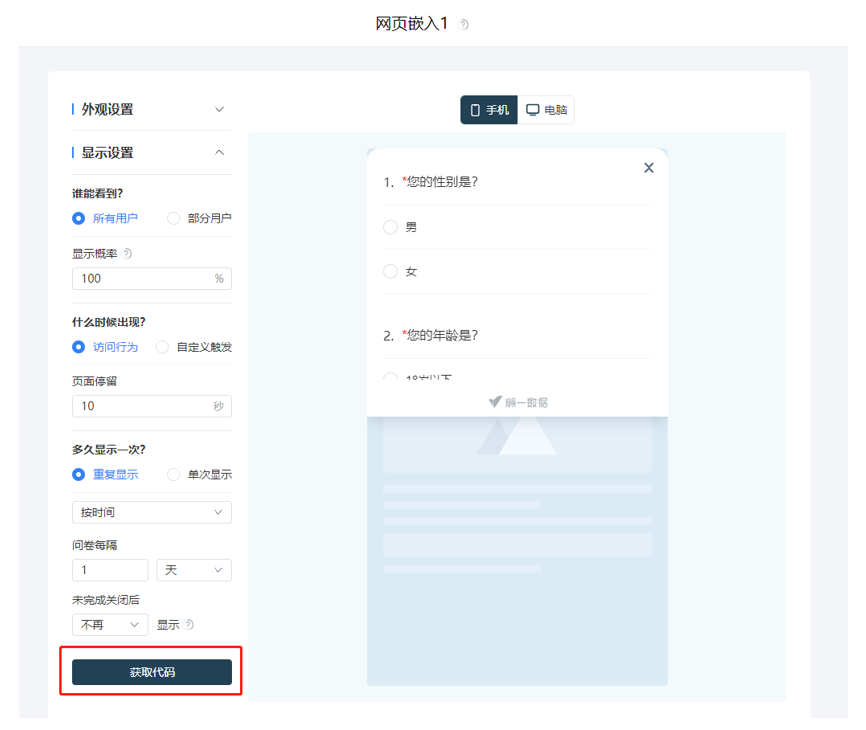Viewport: 866px width, 730px height.
Task: Select 单次显示 frequency option
Action: click(x=200, y=474)
